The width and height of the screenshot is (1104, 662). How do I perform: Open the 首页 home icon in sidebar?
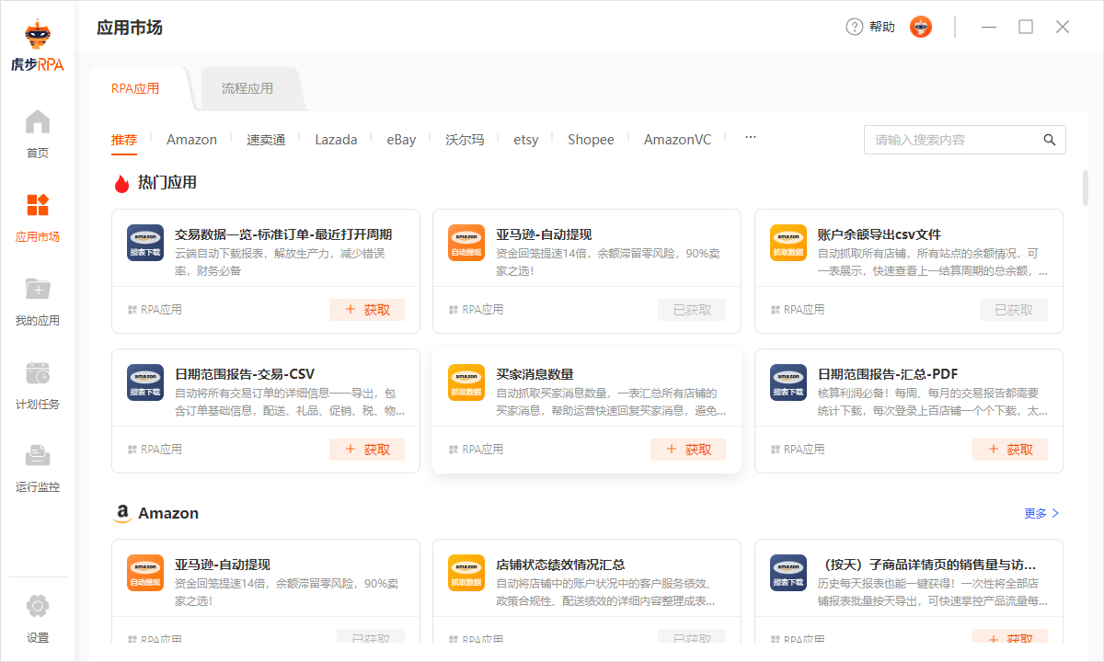pos(38,122)
